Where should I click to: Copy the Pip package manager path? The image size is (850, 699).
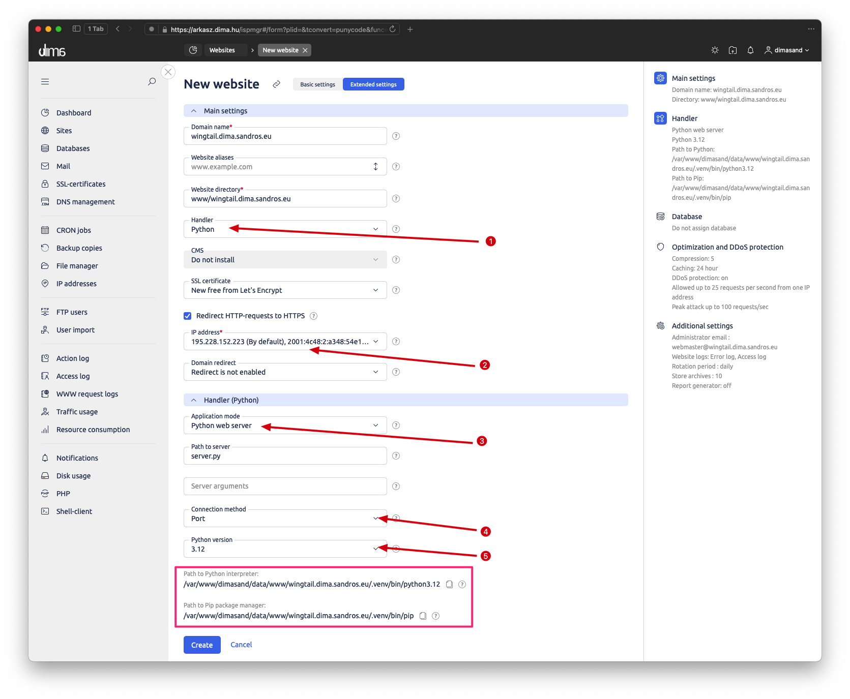coord(423,616)
